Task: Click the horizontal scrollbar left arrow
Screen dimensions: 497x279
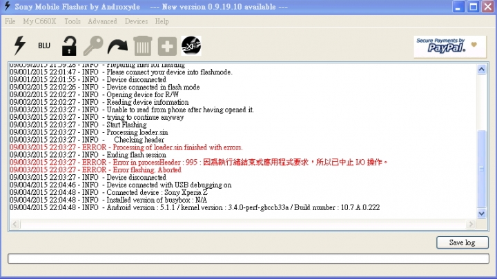Action: 15,225
